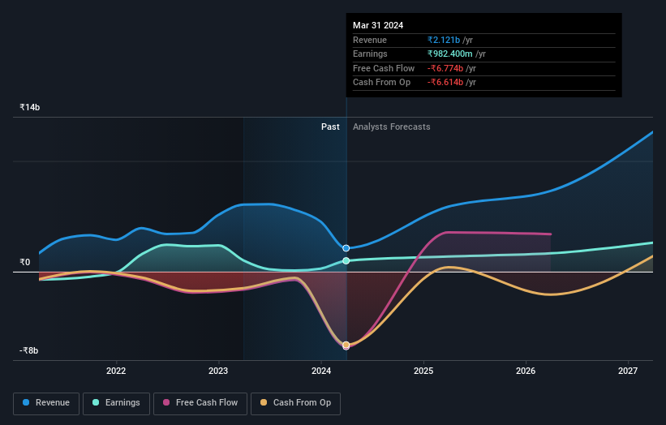Toggle the Earnings legend button
666x425 pixels.
pyautogui.click(x=116, y=403)
